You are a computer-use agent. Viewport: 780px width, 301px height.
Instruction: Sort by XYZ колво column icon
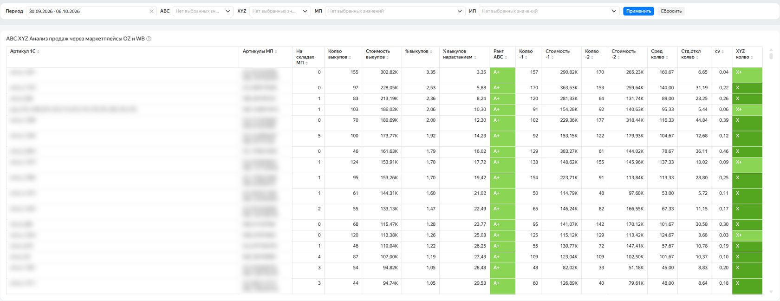(752, 58)
